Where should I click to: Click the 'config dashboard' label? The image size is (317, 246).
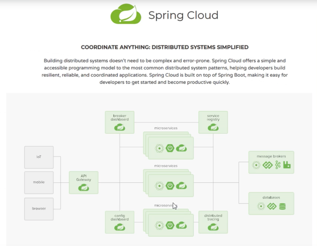[x=120, y=217]
